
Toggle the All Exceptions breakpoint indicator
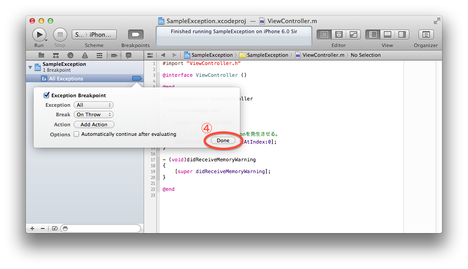(137, 79)
